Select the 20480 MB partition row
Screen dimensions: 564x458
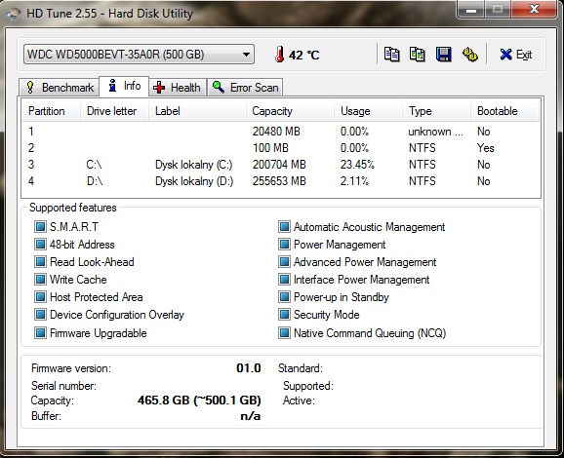point(281,132)
